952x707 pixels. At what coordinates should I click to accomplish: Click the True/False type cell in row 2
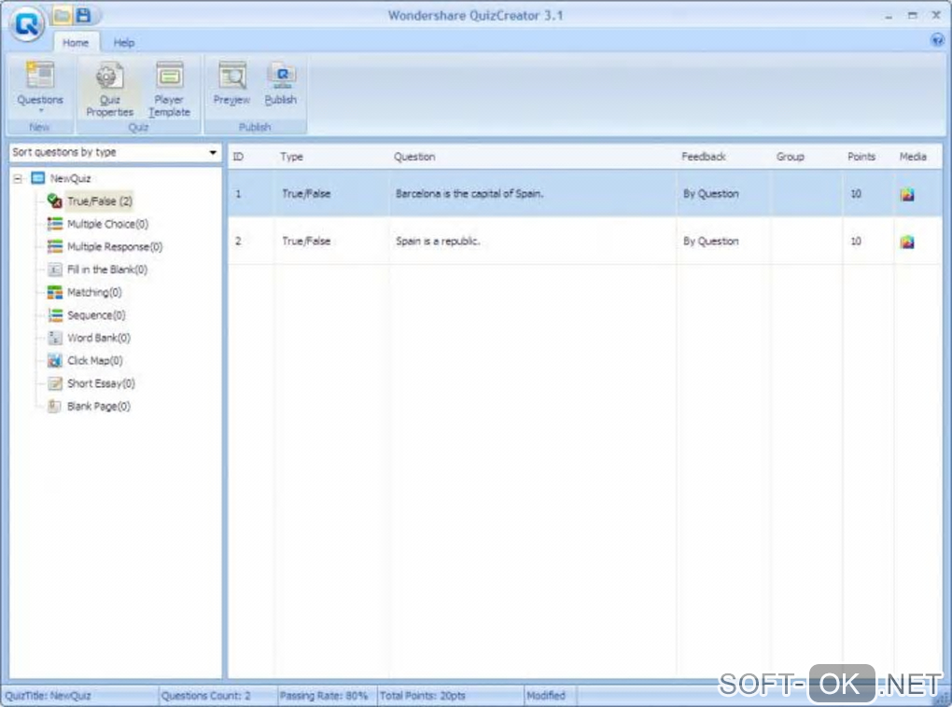(x=306, y=241)
